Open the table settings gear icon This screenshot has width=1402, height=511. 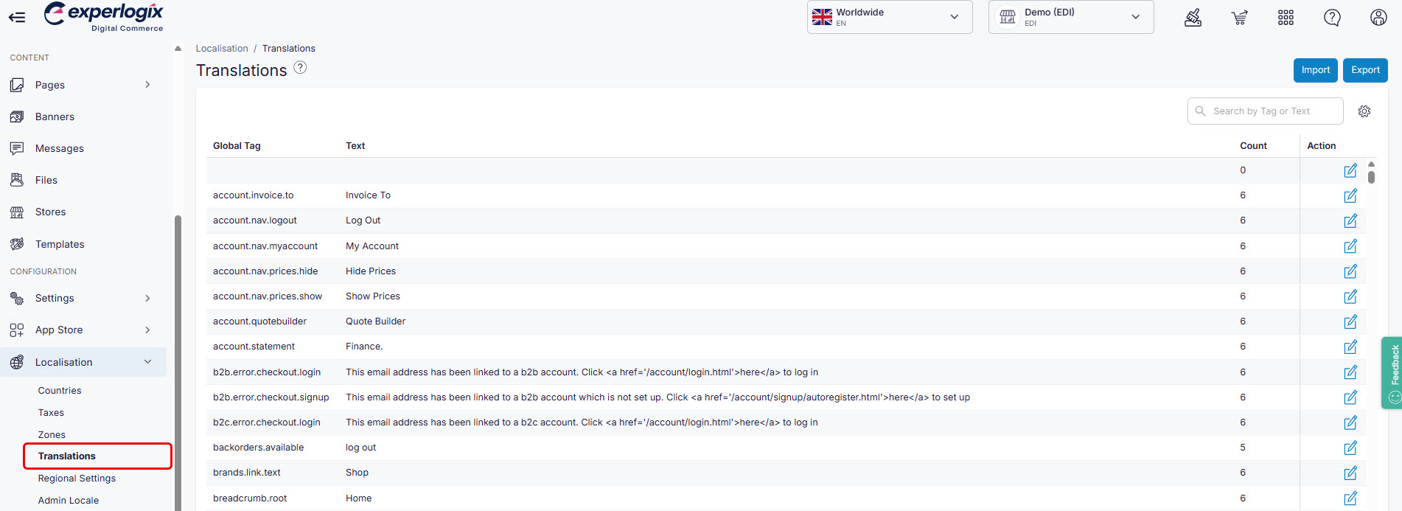point(1364,111)
